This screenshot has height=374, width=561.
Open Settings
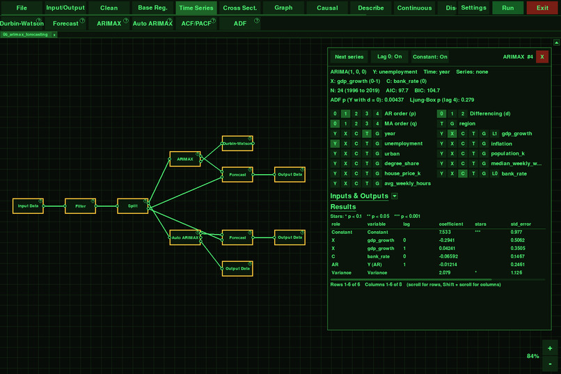[473, 8]
